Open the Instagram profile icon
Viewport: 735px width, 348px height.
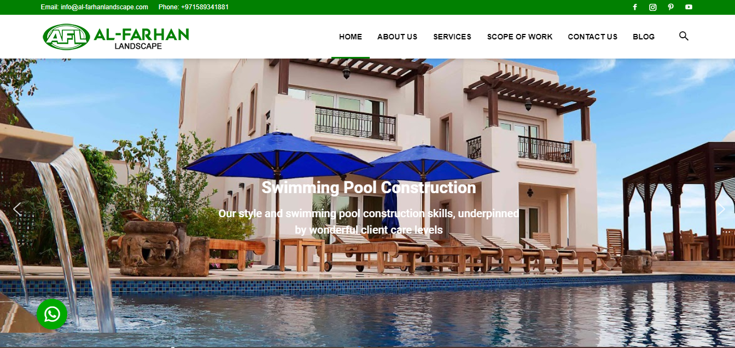click(652, 7)
